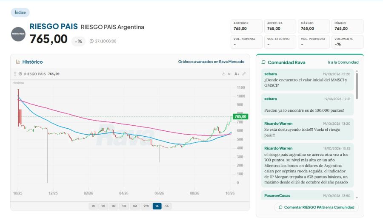Image resolution: width=383 pixels, height=220 pixels.
Task: Click the community scrollbar thumb
Action: pyautogui.click(x=357, y=86)
